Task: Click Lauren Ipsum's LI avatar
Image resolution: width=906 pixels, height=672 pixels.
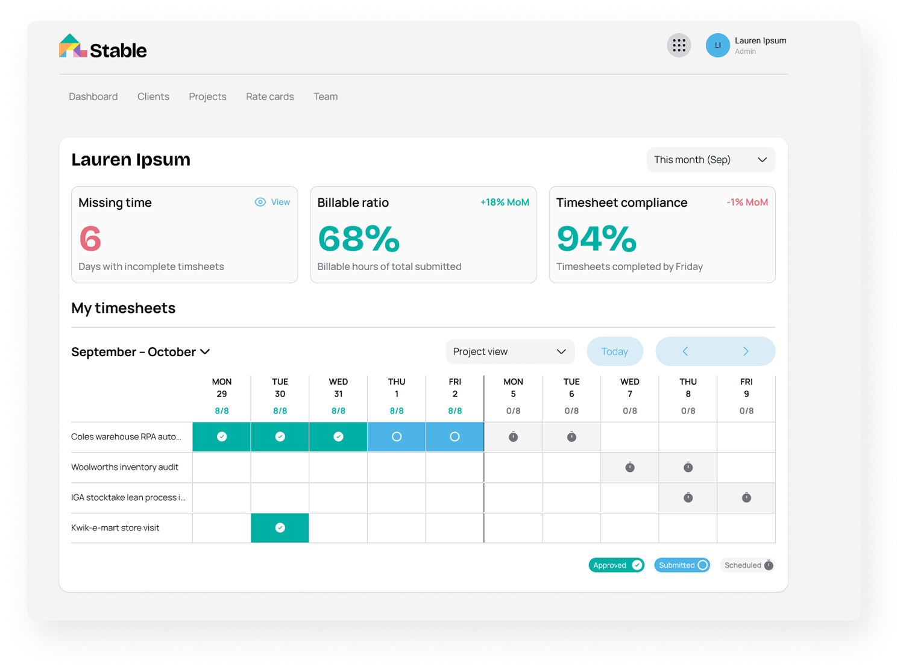Action: coord(717,45)
